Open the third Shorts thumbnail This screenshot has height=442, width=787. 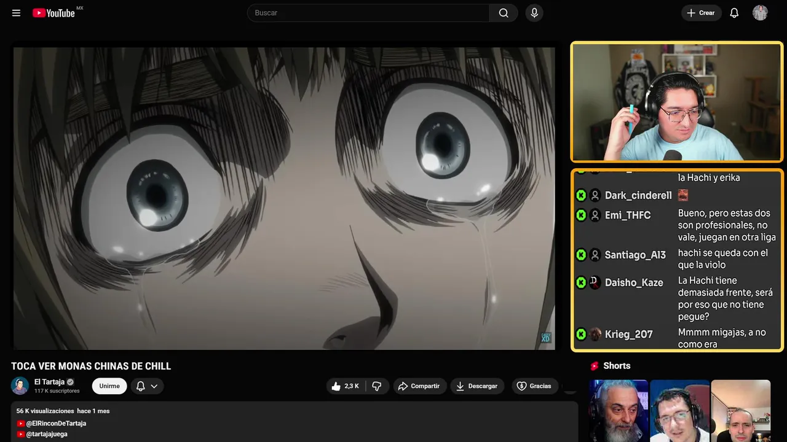(741, 411)
